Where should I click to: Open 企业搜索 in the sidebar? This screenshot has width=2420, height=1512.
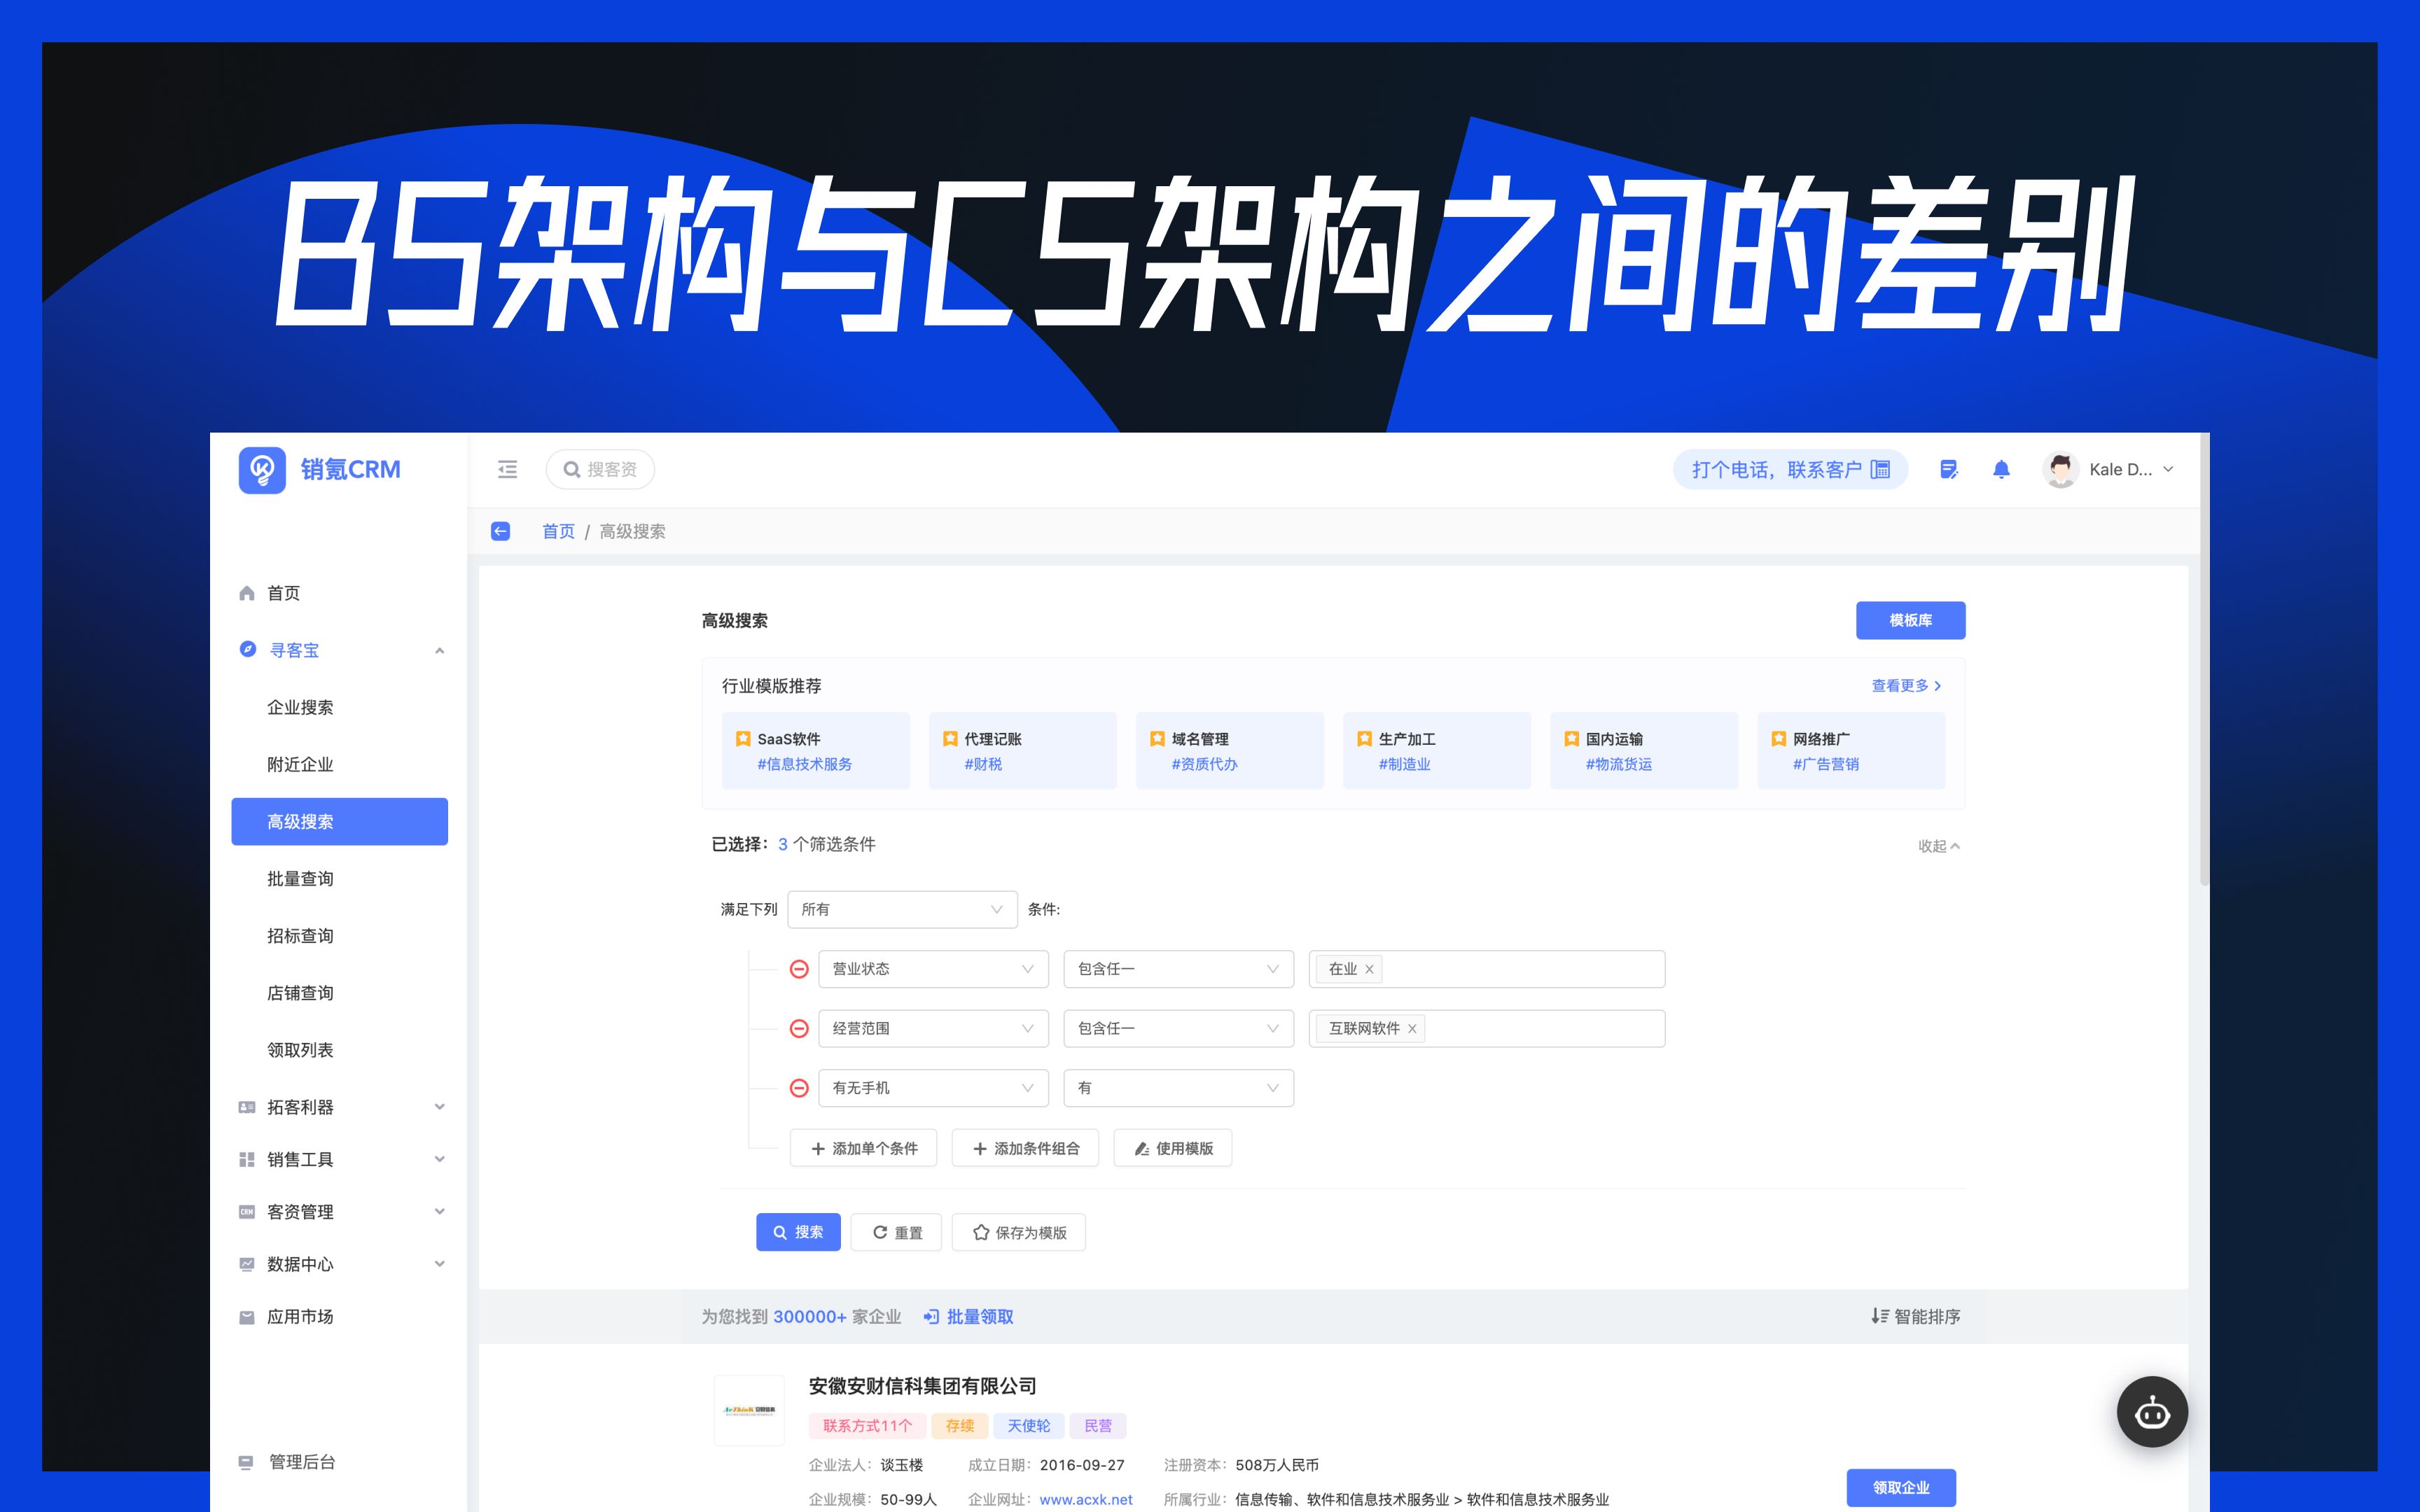pyautogui.click(x=300, y=707)
